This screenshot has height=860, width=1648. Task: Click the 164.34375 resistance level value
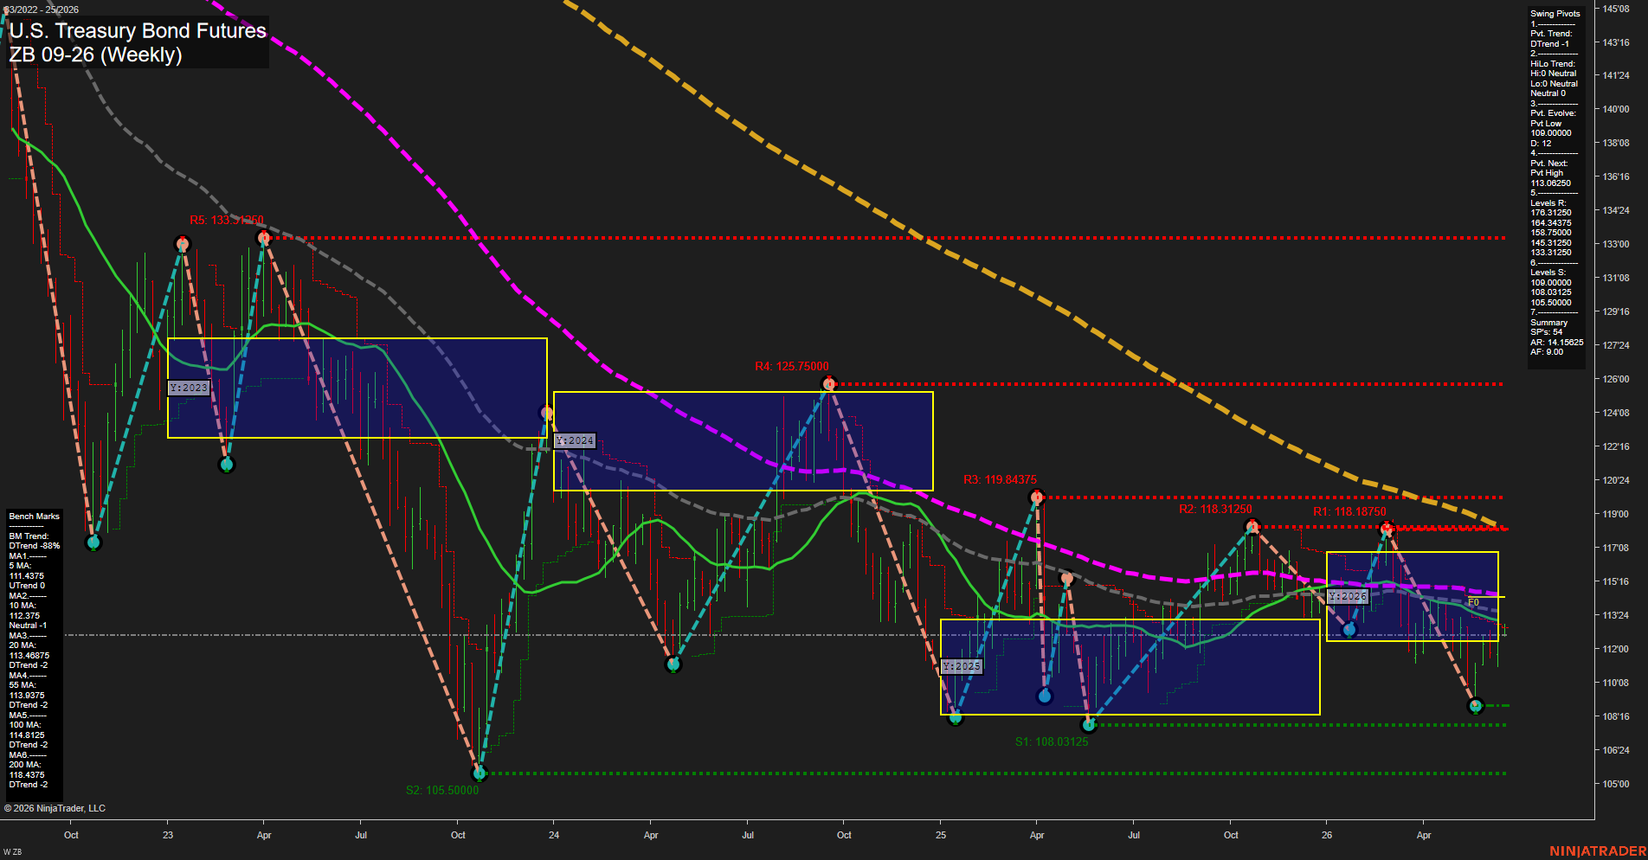1550,223
